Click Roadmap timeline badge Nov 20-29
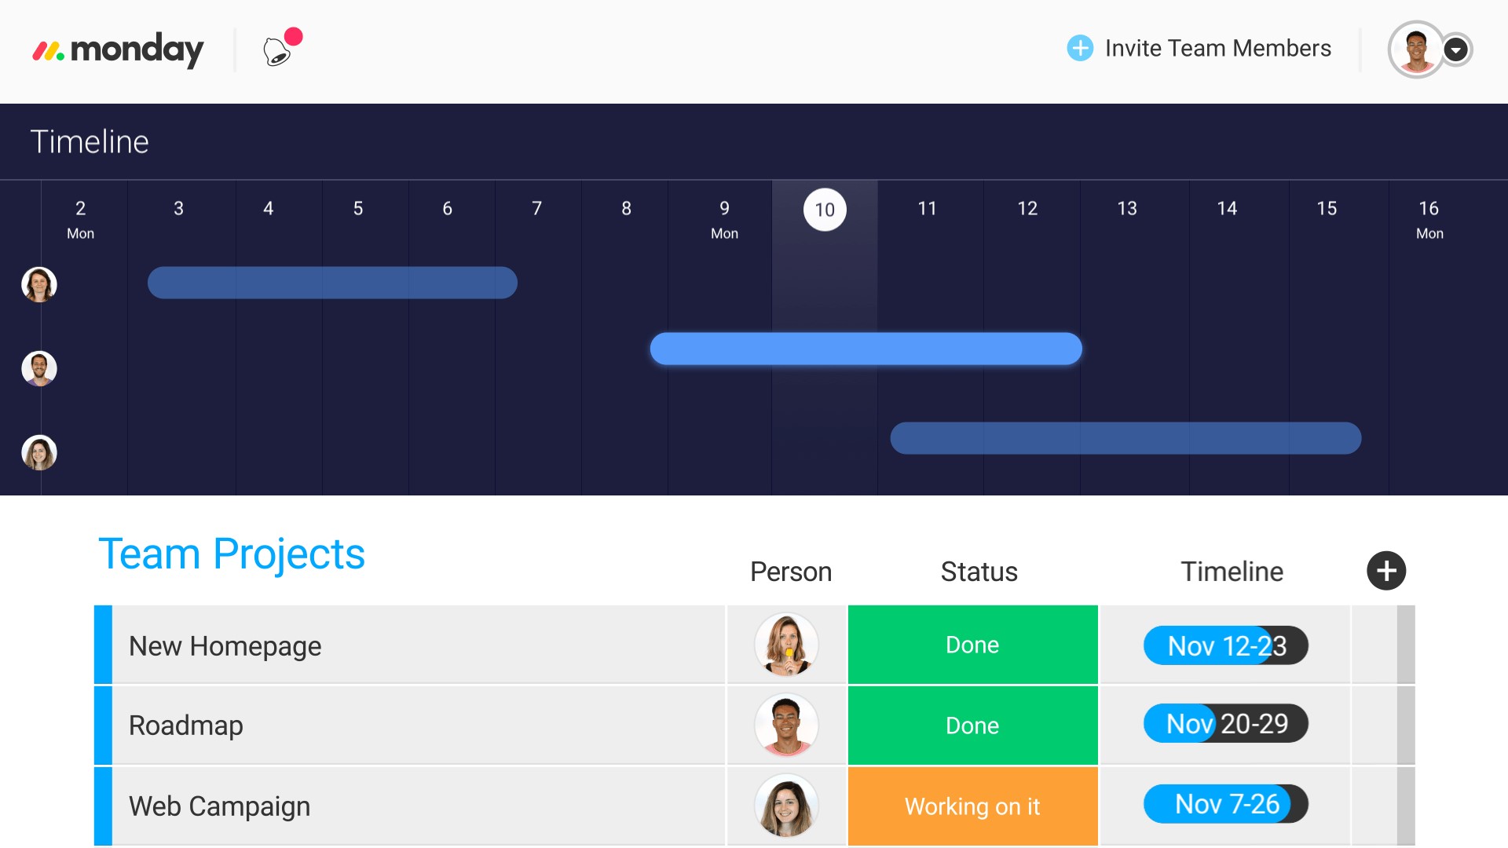 (1225, 724)
